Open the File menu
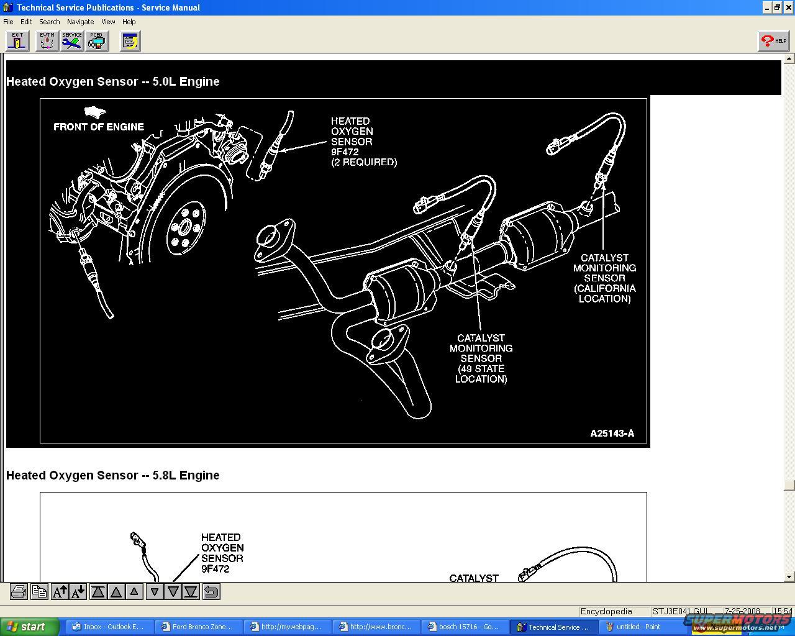Screen dimensions: 795x636 8,22
